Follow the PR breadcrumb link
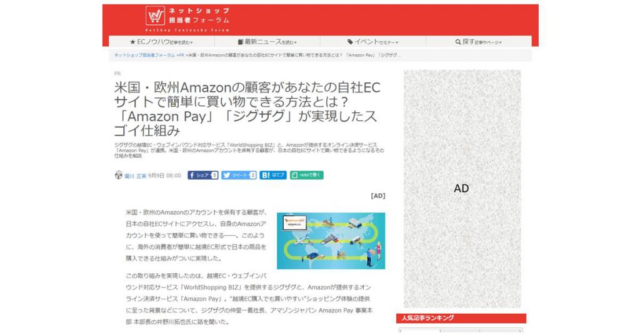Image resolution: width=640 pixels, height=335 pixels. [181, 55]
